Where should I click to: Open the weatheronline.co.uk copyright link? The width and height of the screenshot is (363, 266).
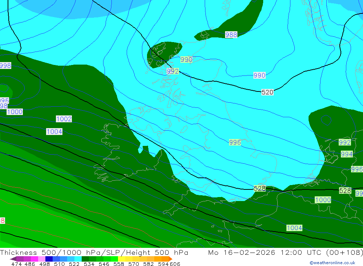click(333, 263)
